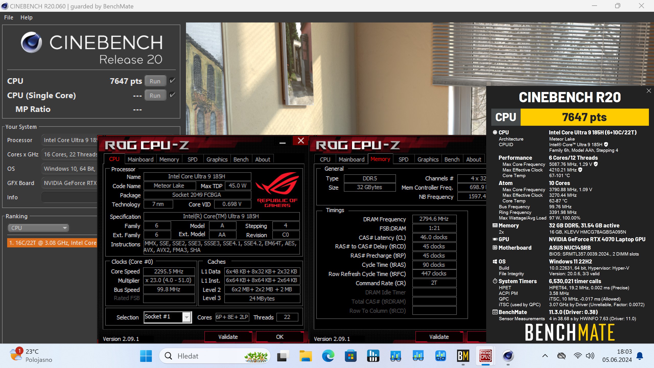This screenshot has height=368, width=654.
Task: Switch to BenchMate via its BM taskbar icon
Action: tap(463, 356)
